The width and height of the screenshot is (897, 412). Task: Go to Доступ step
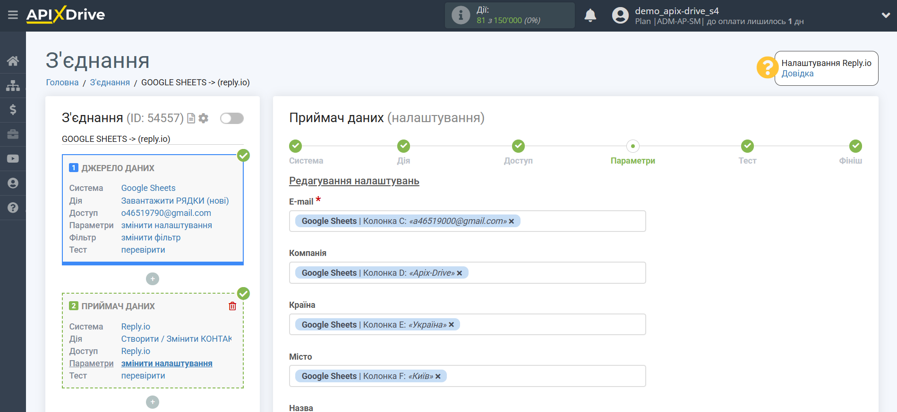(518, 146)
